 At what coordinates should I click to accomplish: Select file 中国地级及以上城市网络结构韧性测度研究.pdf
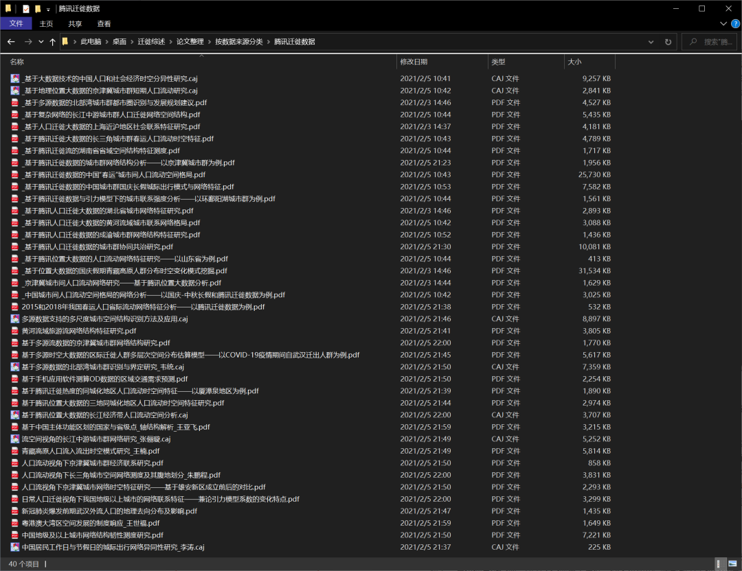point(93,535)
